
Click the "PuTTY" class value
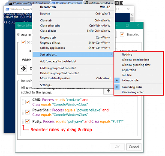pos(117,121)
